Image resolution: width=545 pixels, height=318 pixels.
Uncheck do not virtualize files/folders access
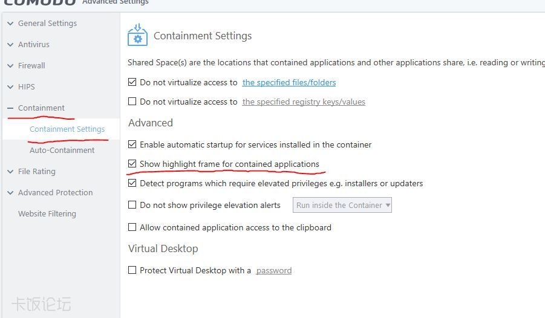[132, 82]
